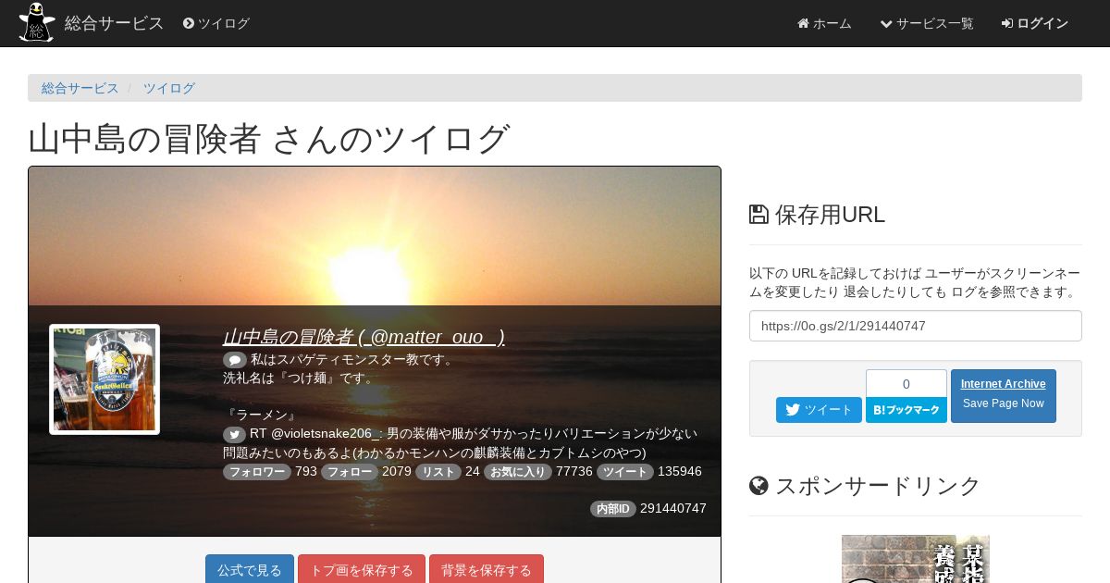Expand サービス一覧 dropdown menu

[x=927, y=23]
